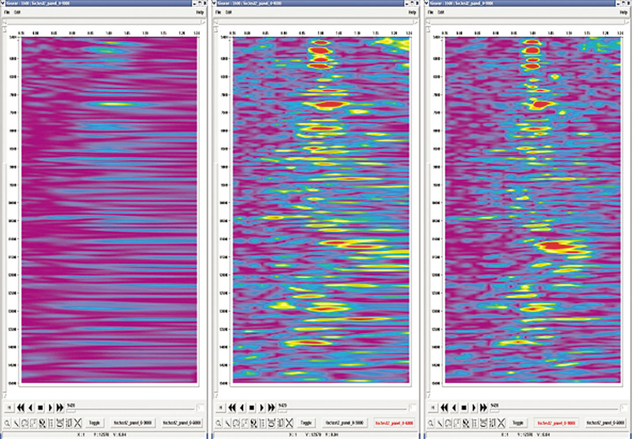Step one frame forward in the right window

coord(474,407)
